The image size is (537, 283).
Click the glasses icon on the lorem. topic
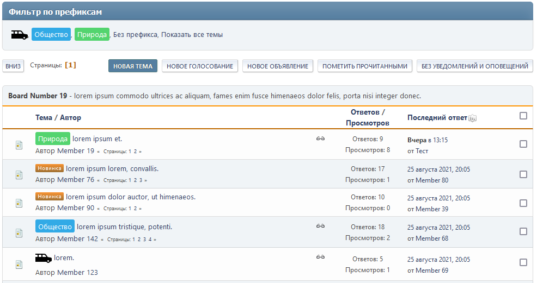point(320,256)
